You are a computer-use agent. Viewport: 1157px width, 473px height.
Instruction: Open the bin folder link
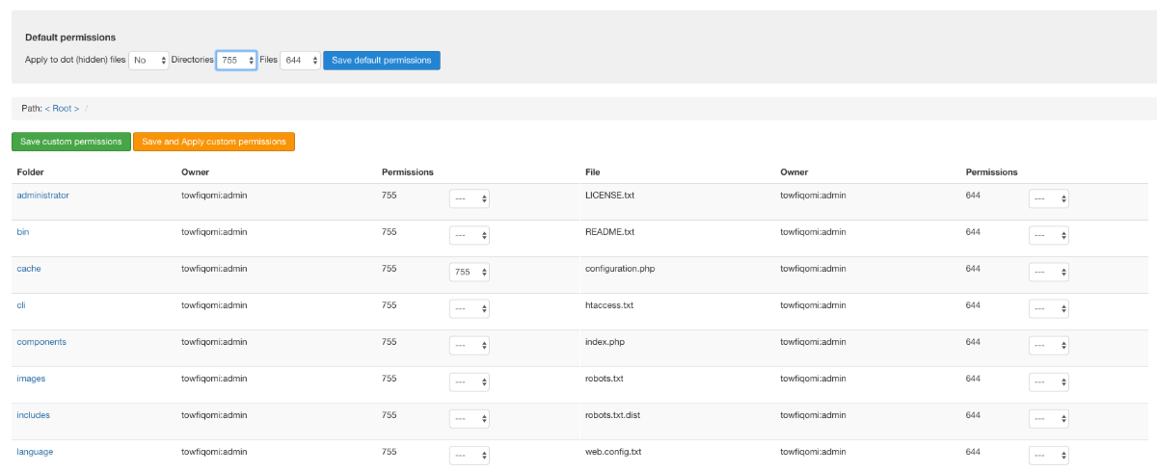point(24,232)
